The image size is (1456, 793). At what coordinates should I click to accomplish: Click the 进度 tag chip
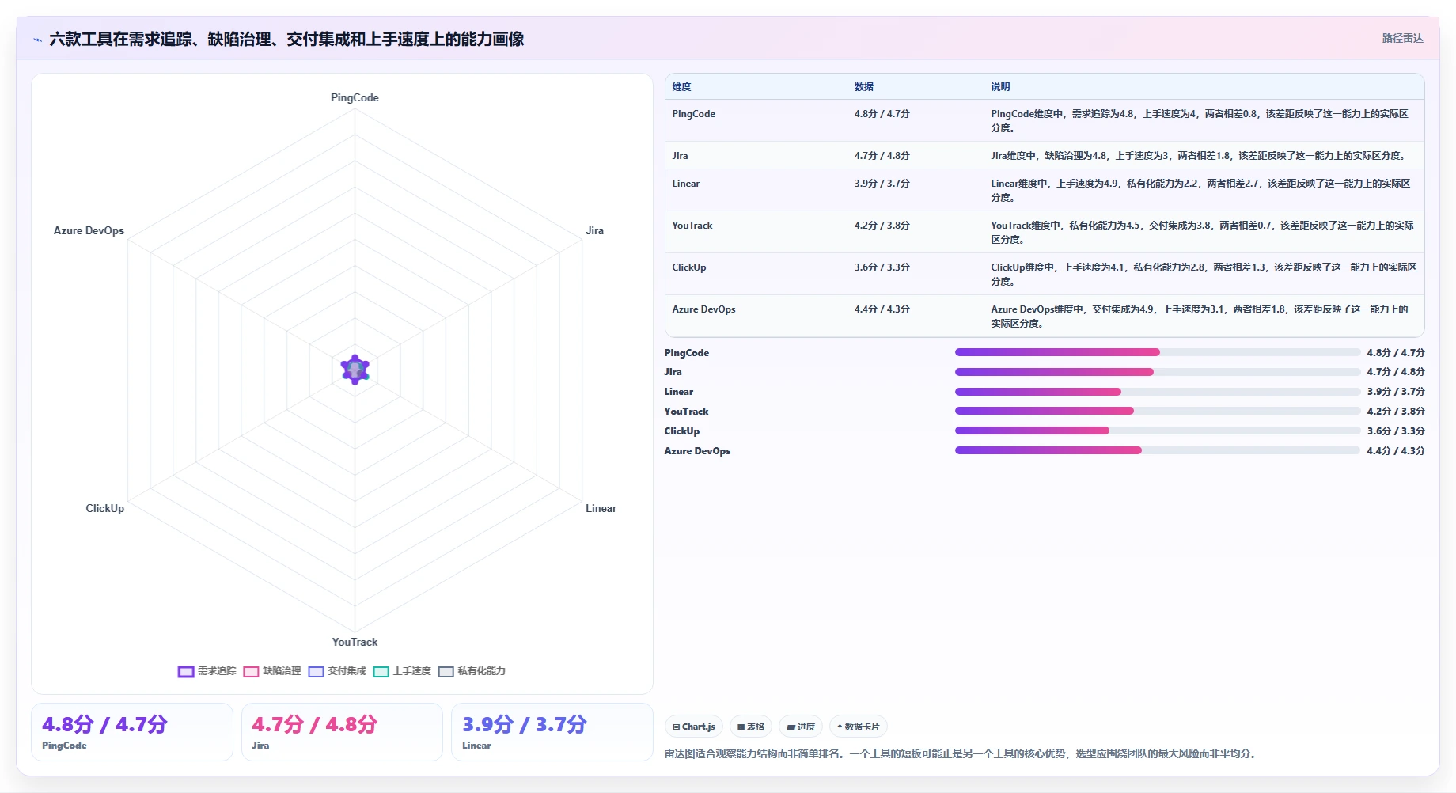point(801,727)
